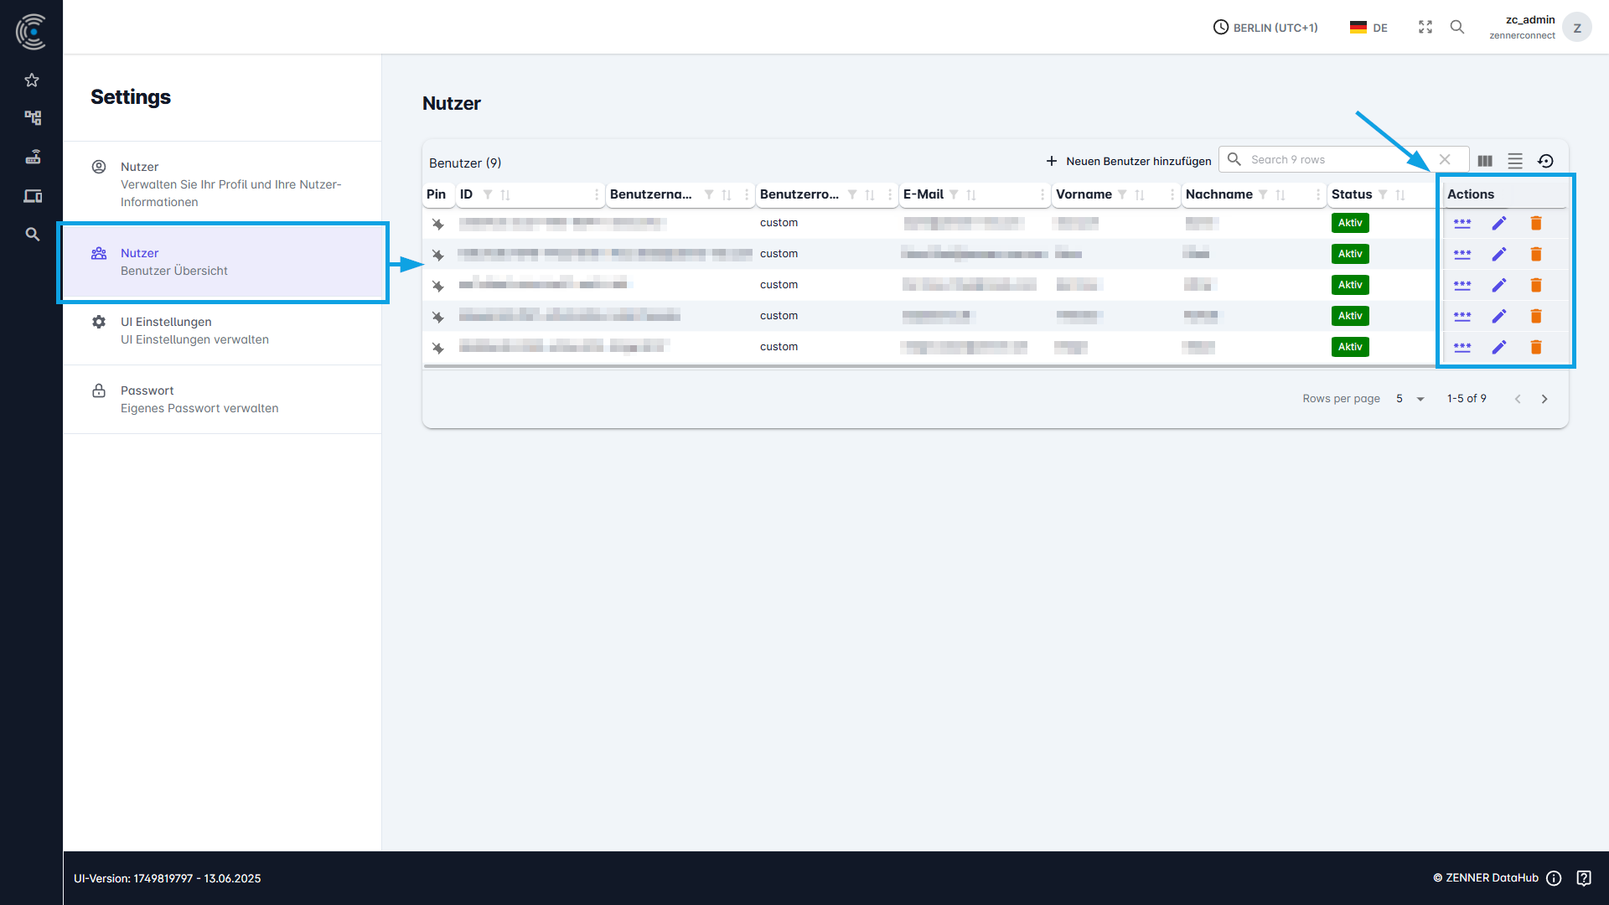Select the devices icon in the sidebar

click(32, 195)
